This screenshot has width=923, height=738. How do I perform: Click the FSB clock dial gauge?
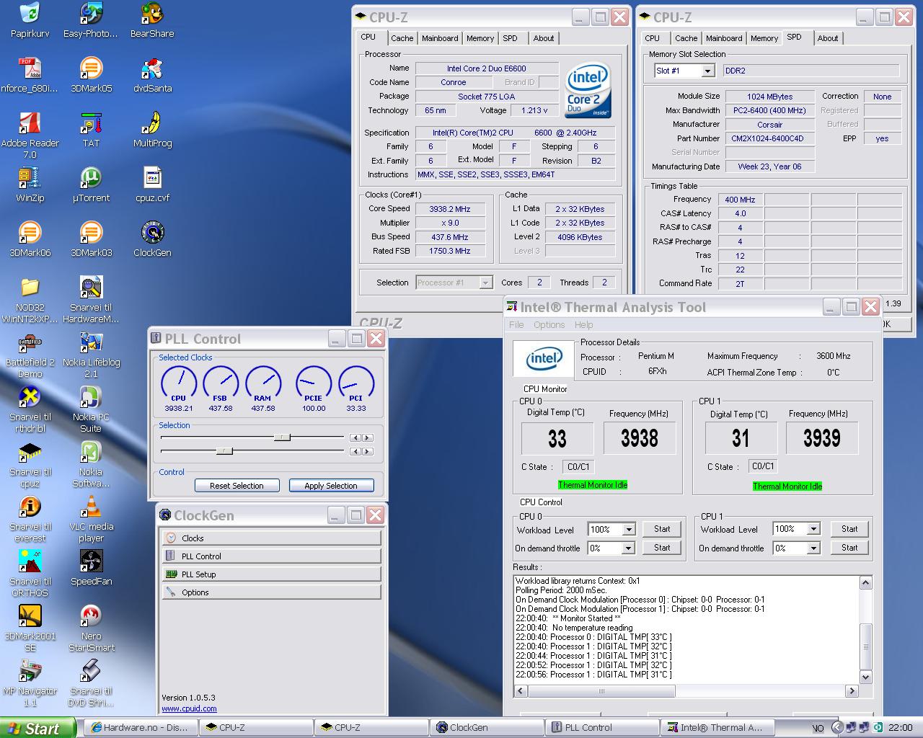click(221, 382)
